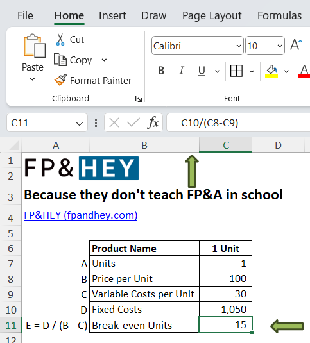
Task: Apply borders with the Borders icon
Action: tap(236, 71)
